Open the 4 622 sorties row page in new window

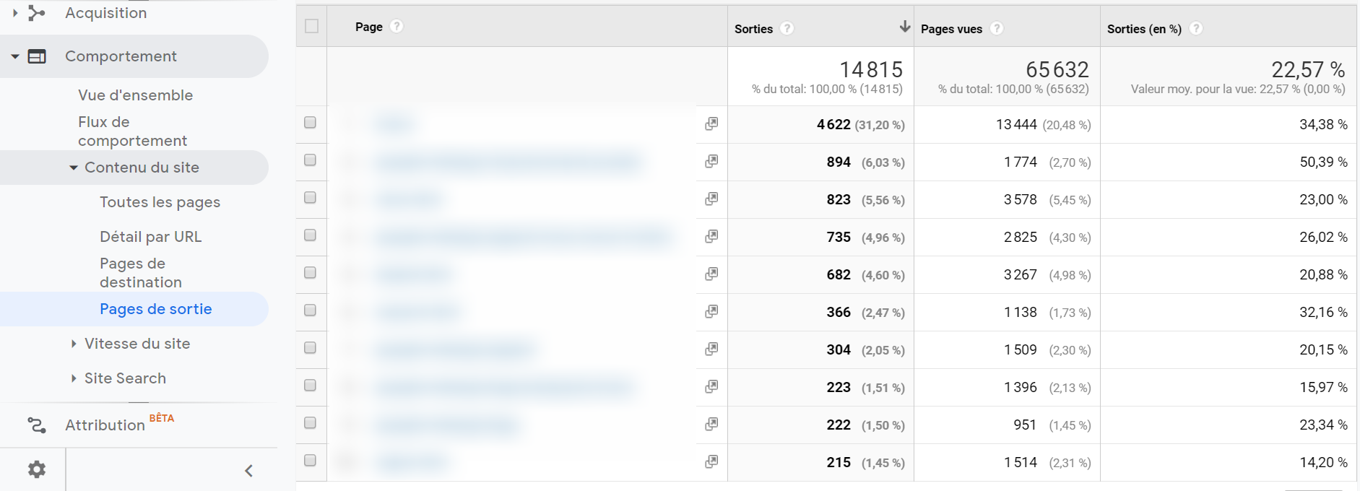(711, 123)
